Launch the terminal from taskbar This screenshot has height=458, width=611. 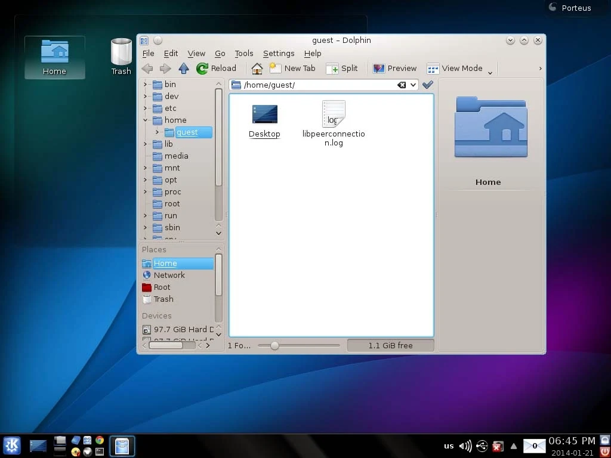100,452
